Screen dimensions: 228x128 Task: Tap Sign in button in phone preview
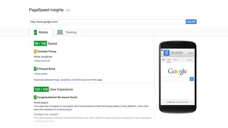189,60
